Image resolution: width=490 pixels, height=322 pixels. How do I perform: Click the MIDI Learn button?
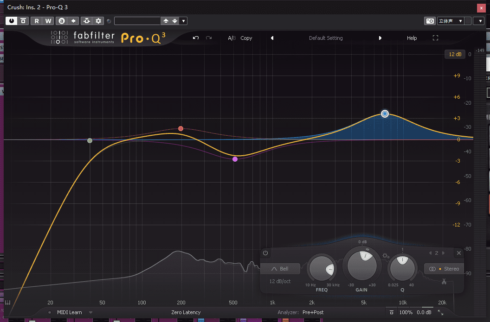(70, 312)
